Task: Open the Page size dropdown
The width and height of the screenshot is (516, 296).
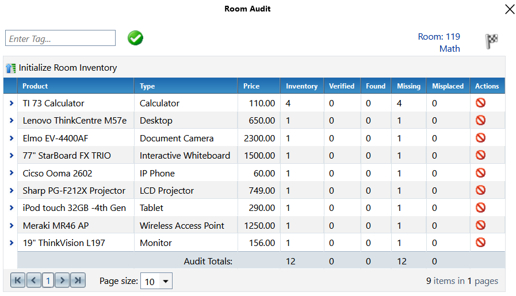Action: [x=166, y=282]
